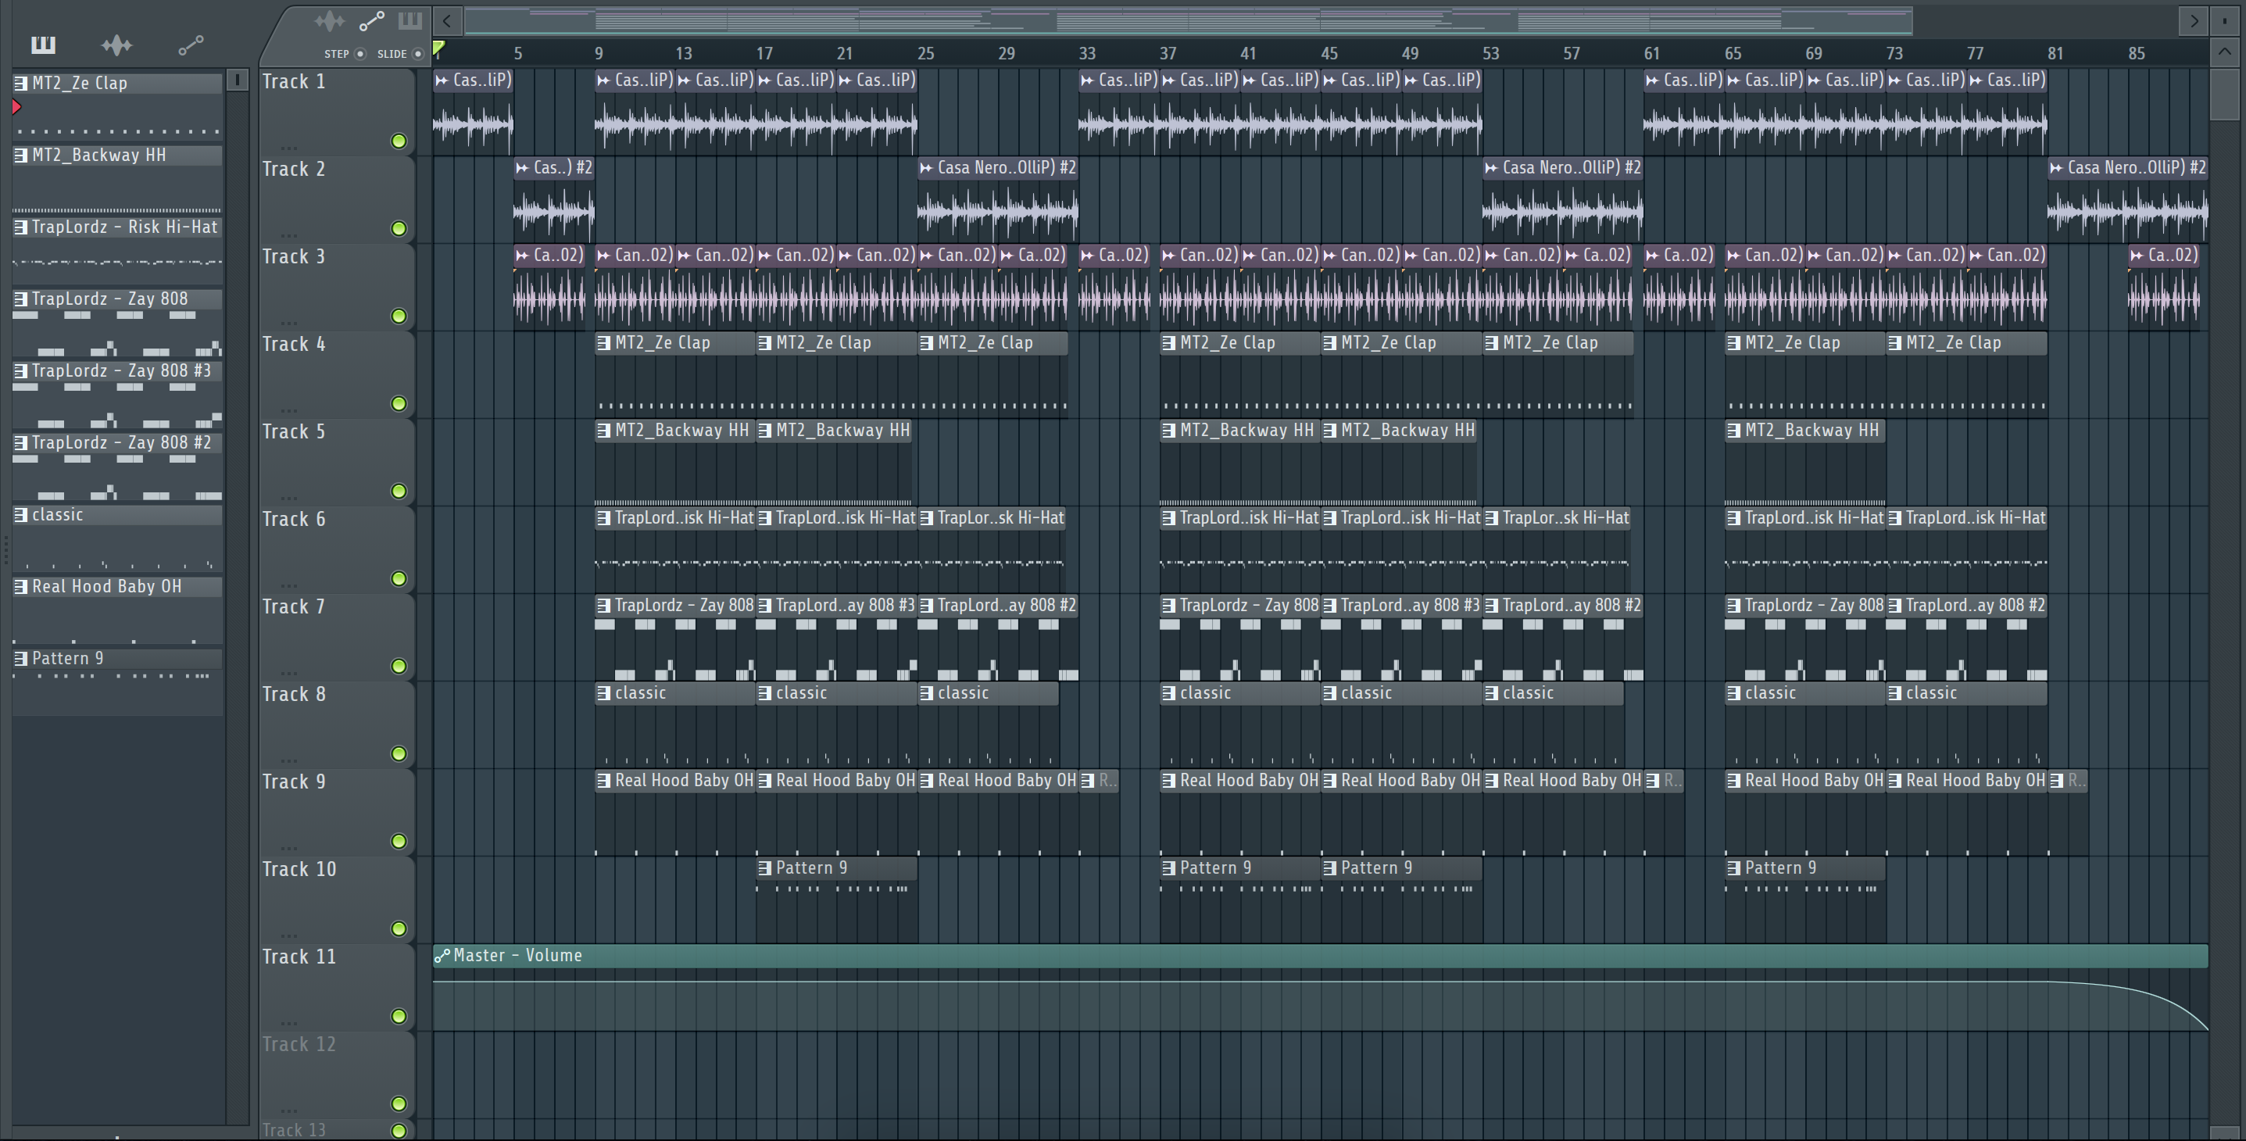This screenshot has width=2246, height=1141.
Task: Show patterns in the picker panel (piano icon)
Action: [43, 45]
